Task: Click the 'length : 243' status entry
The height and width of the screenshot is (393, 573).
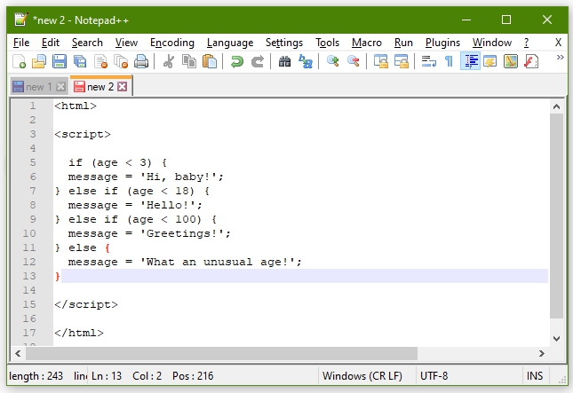Action: click(x=36, y=376)
